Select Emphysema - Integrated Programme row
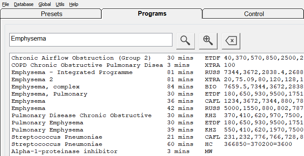The width and height of the screenshot is (304, 156). pyautogui.click(x=157, y=72)
